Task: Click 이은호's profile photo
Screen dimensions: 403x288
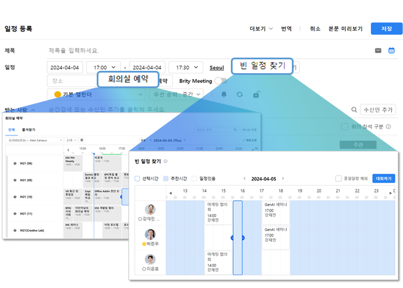Action: [150, 259]
